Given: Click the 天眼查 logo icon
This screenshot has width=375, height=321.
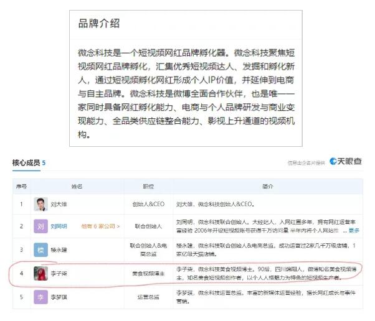Looking at the screenshot, I should click(x=346, y=162).
